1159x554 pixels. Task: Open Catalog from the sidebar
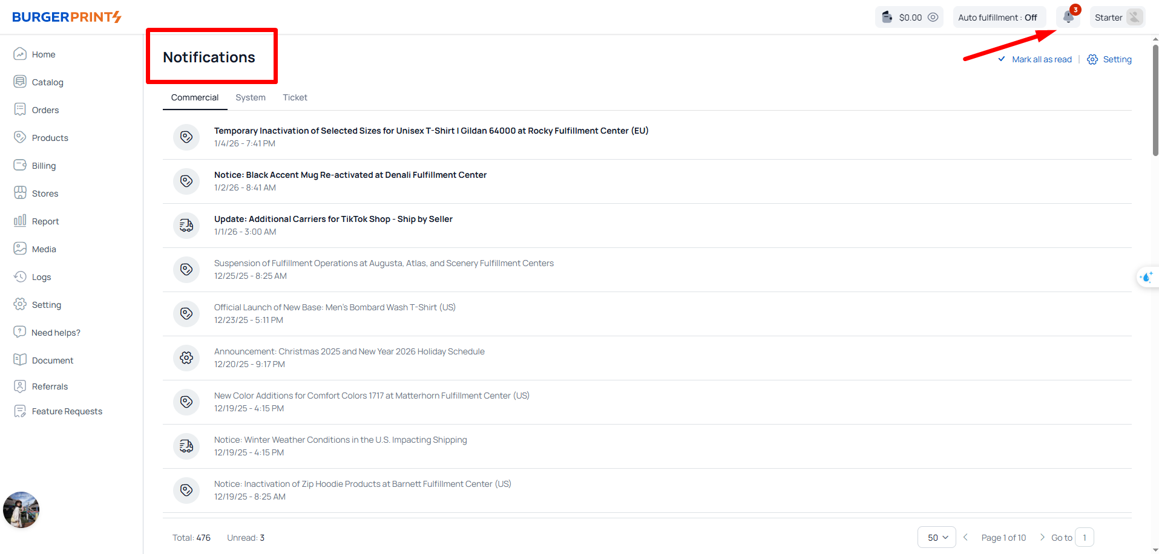pos(47,82)
